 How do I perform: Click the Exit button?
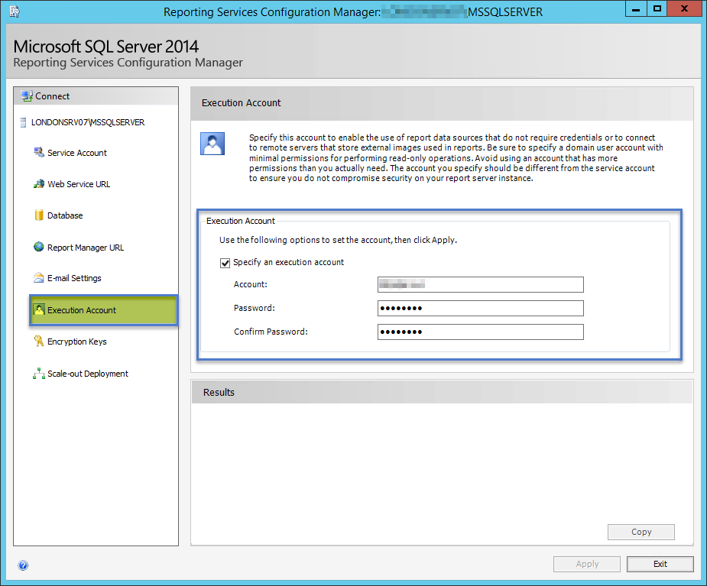pyautogui.click(x=660, y=564)
